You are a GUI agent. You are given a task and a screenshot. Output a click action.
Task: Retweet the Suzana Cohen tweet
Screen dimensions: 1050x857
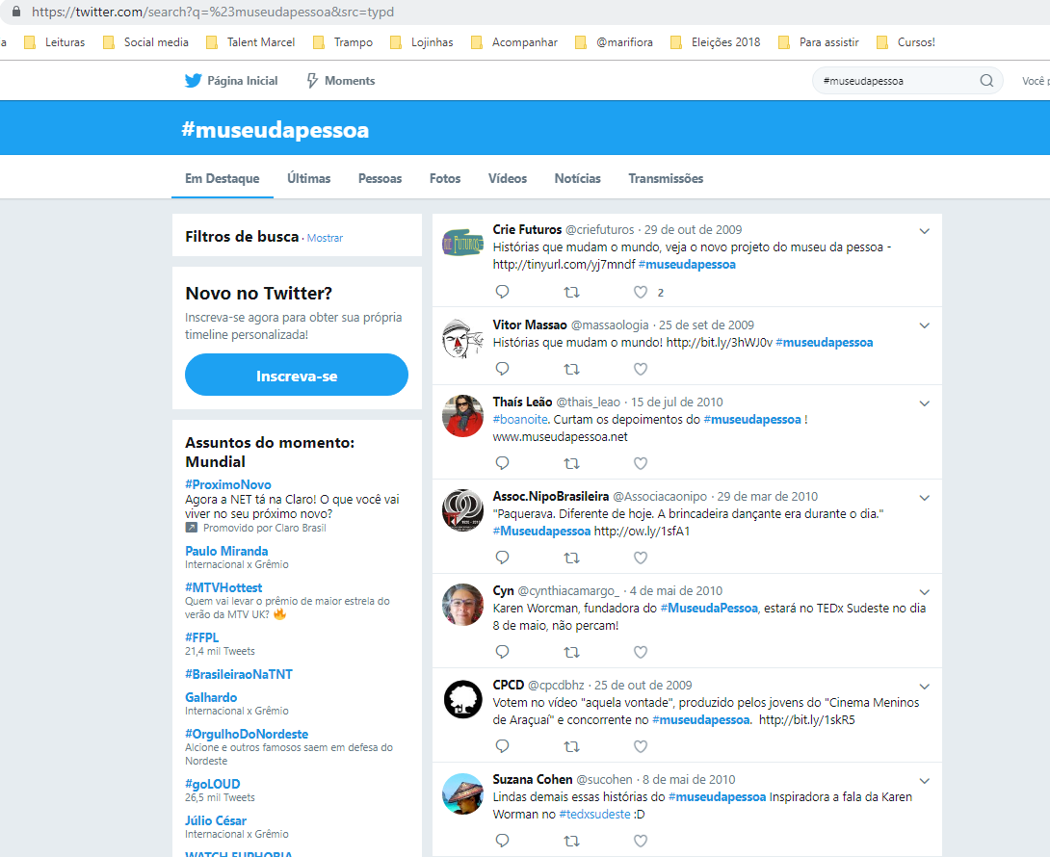pyautogui.click(x=571, y=841)
